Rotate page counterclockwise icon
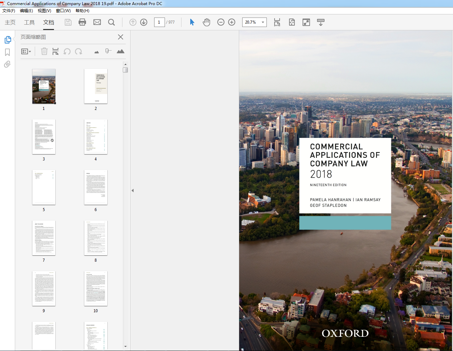The image size is (453, 351). pos(67,51)
